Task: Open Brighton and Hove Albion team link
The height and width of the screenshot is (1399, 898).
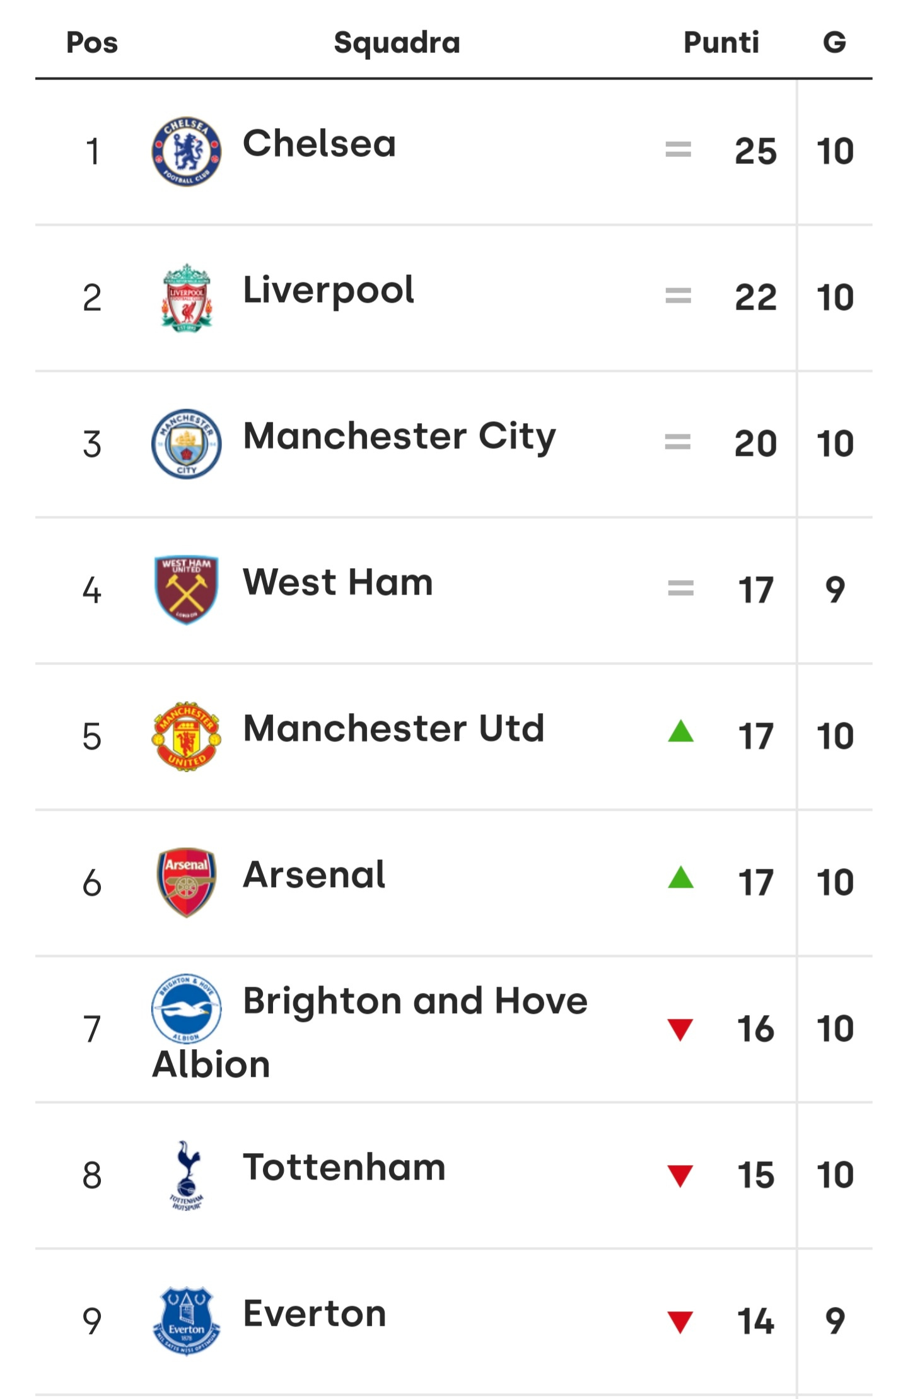Action: (370, 1032)
